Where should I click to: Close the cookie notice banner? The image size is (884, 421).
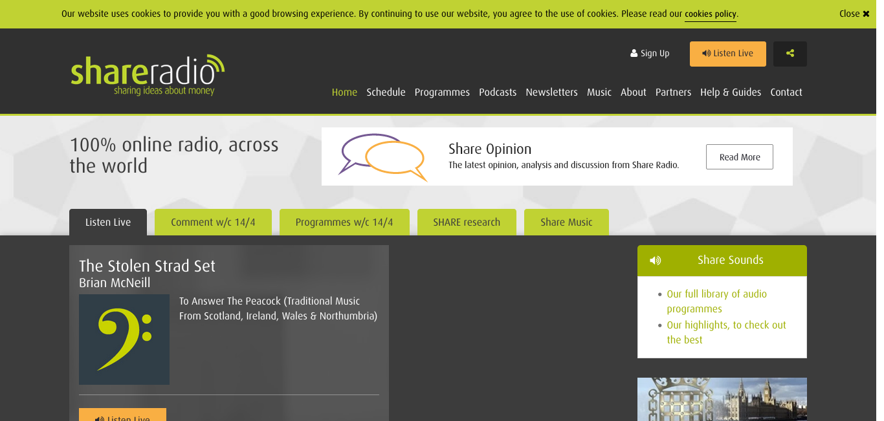pos(854,14)
